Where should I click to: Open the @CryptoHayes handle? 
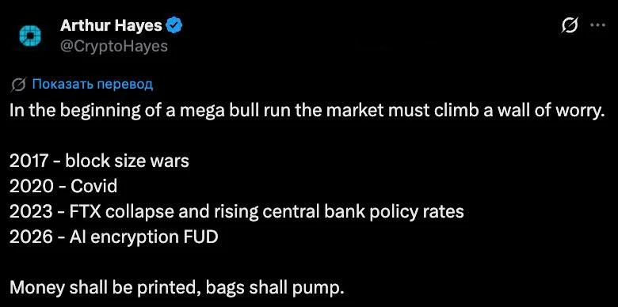tap(114, 46)
